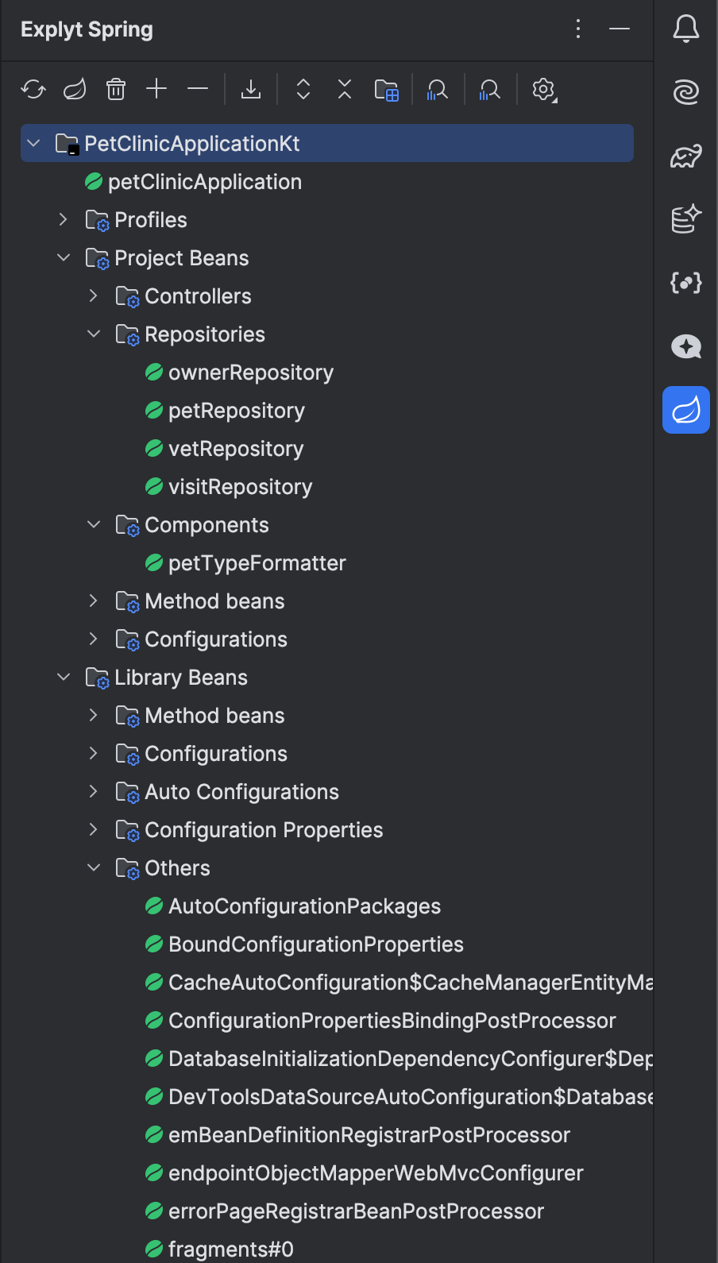Open the database assistant sidebar icon
The image size is (718, 1263).
pos(686,218)
